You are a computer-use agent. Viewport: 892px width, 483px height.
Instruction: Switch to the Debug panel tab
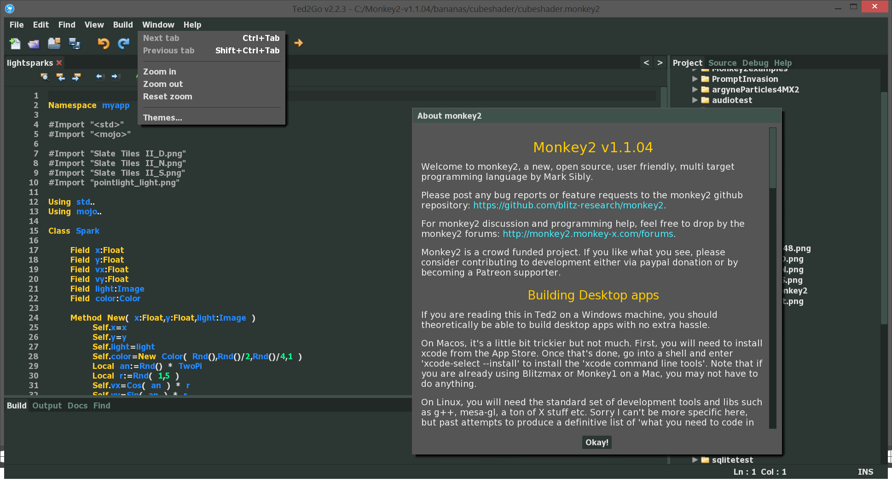click(x=755, y=63)
